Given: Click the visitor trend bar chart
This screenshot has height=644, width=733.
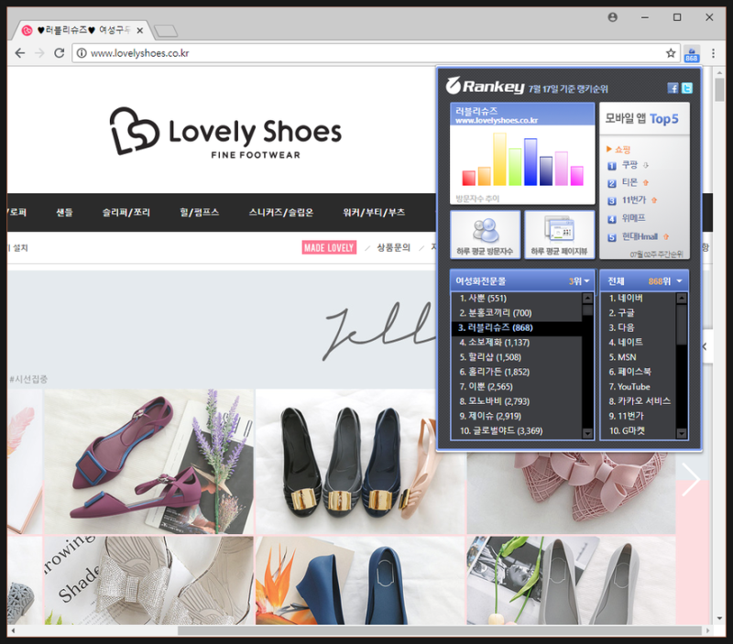Looking at the screenshot, I should pyautogui.click(x=522, y=160).
